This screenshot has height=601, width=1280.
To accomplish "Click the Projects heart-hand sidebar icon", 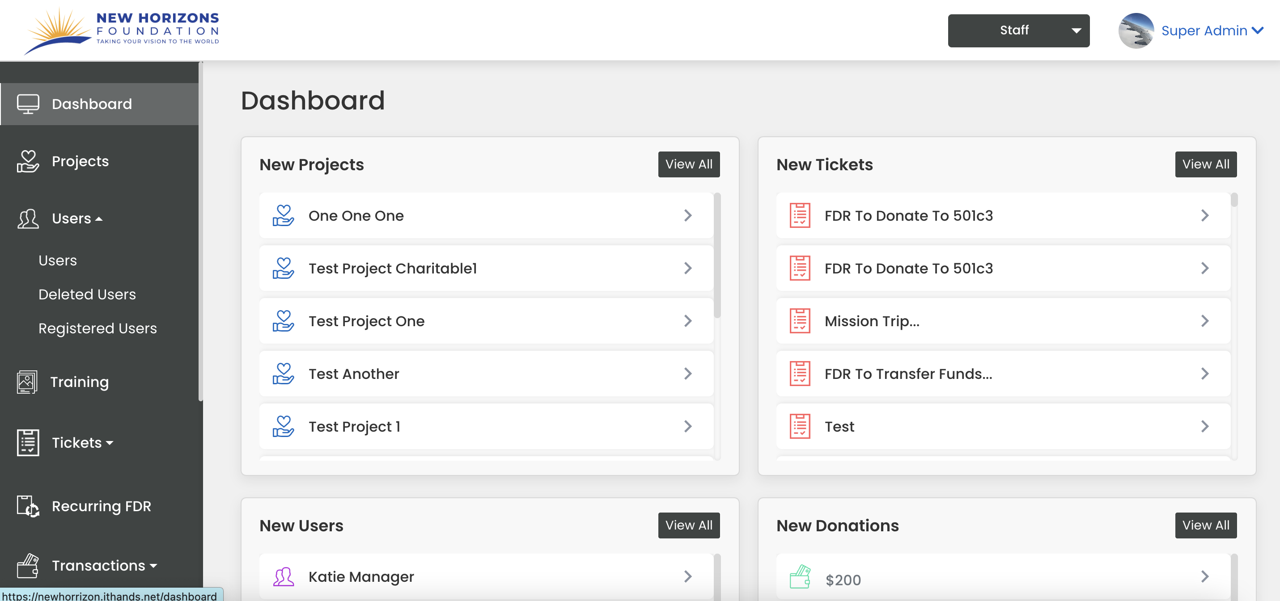I will point(28,161).
